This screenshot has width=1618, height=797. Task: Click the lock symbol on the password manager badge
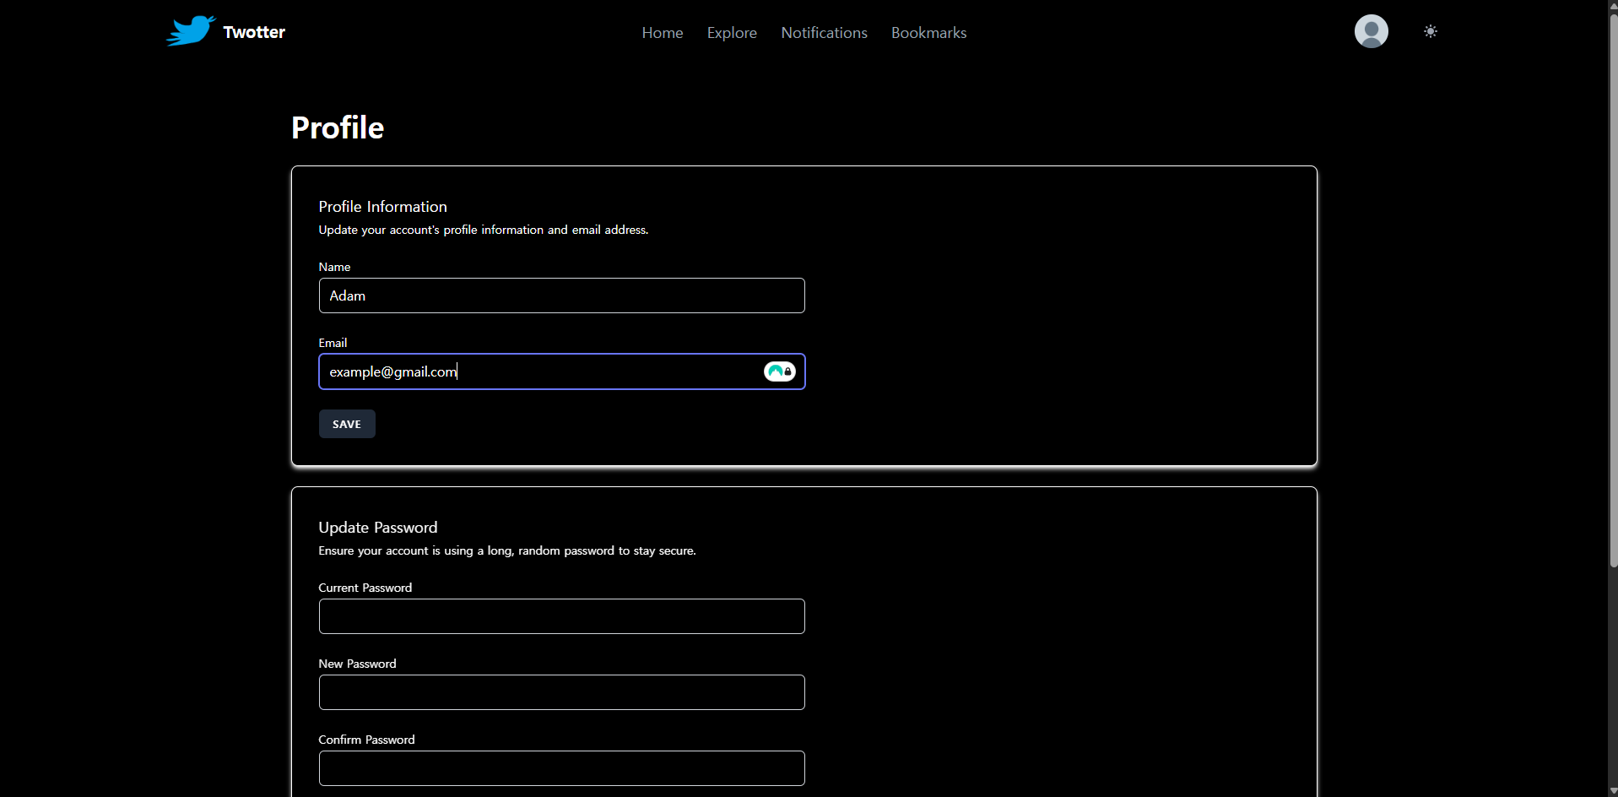(x=786, y=371)
